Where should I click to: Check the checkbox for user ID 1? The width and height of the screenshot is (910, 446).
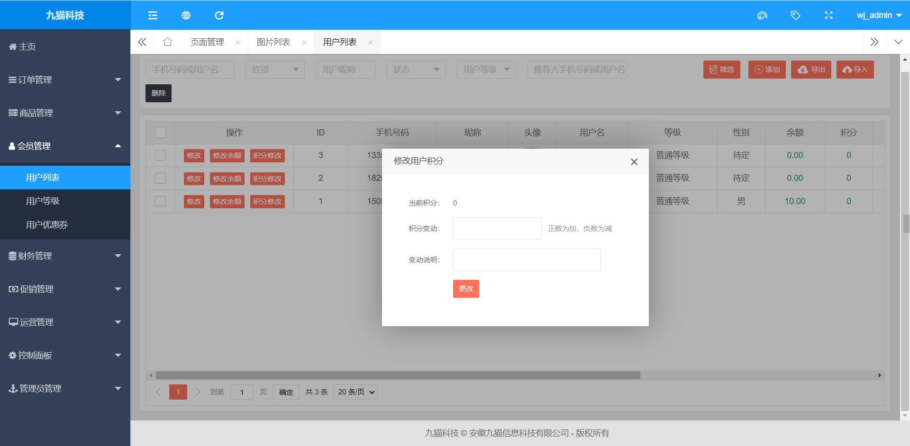[161, 201]
